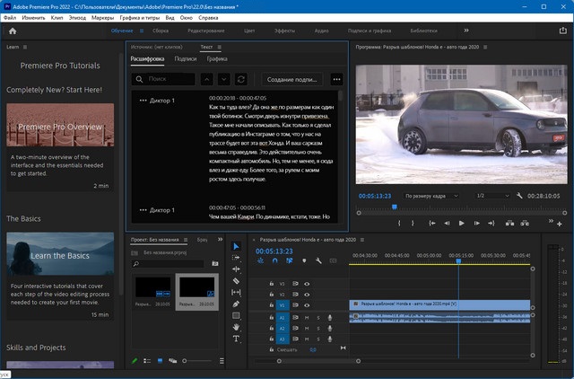Click the refresh transcript icon

(x=240, y=79)
